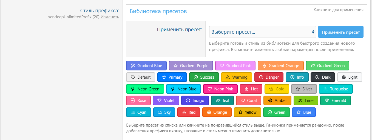Click the flame icon on Gradient Orange
This screenshot has width=372, height=140.
tap(264, 66)
